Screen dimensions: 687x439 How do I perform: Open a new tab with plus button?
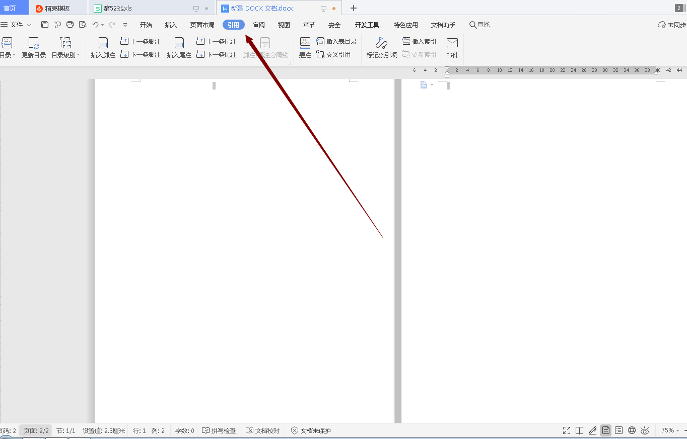point(354,8)
